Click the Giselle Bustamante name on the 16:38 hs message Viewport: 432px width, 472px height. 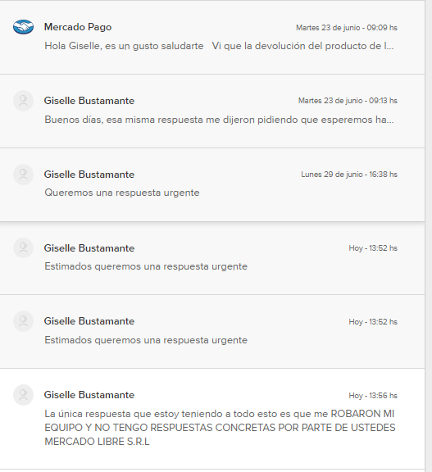(89, 175)
